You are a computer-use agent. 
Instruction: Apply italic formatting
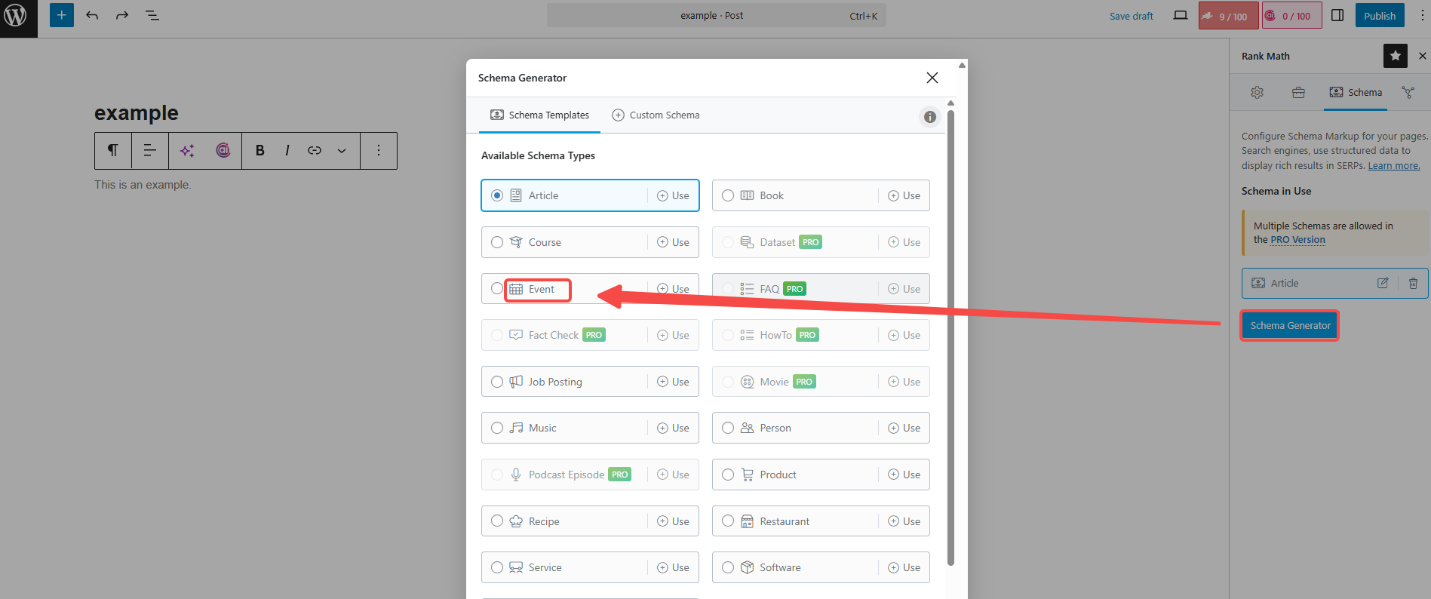(287, 151)
